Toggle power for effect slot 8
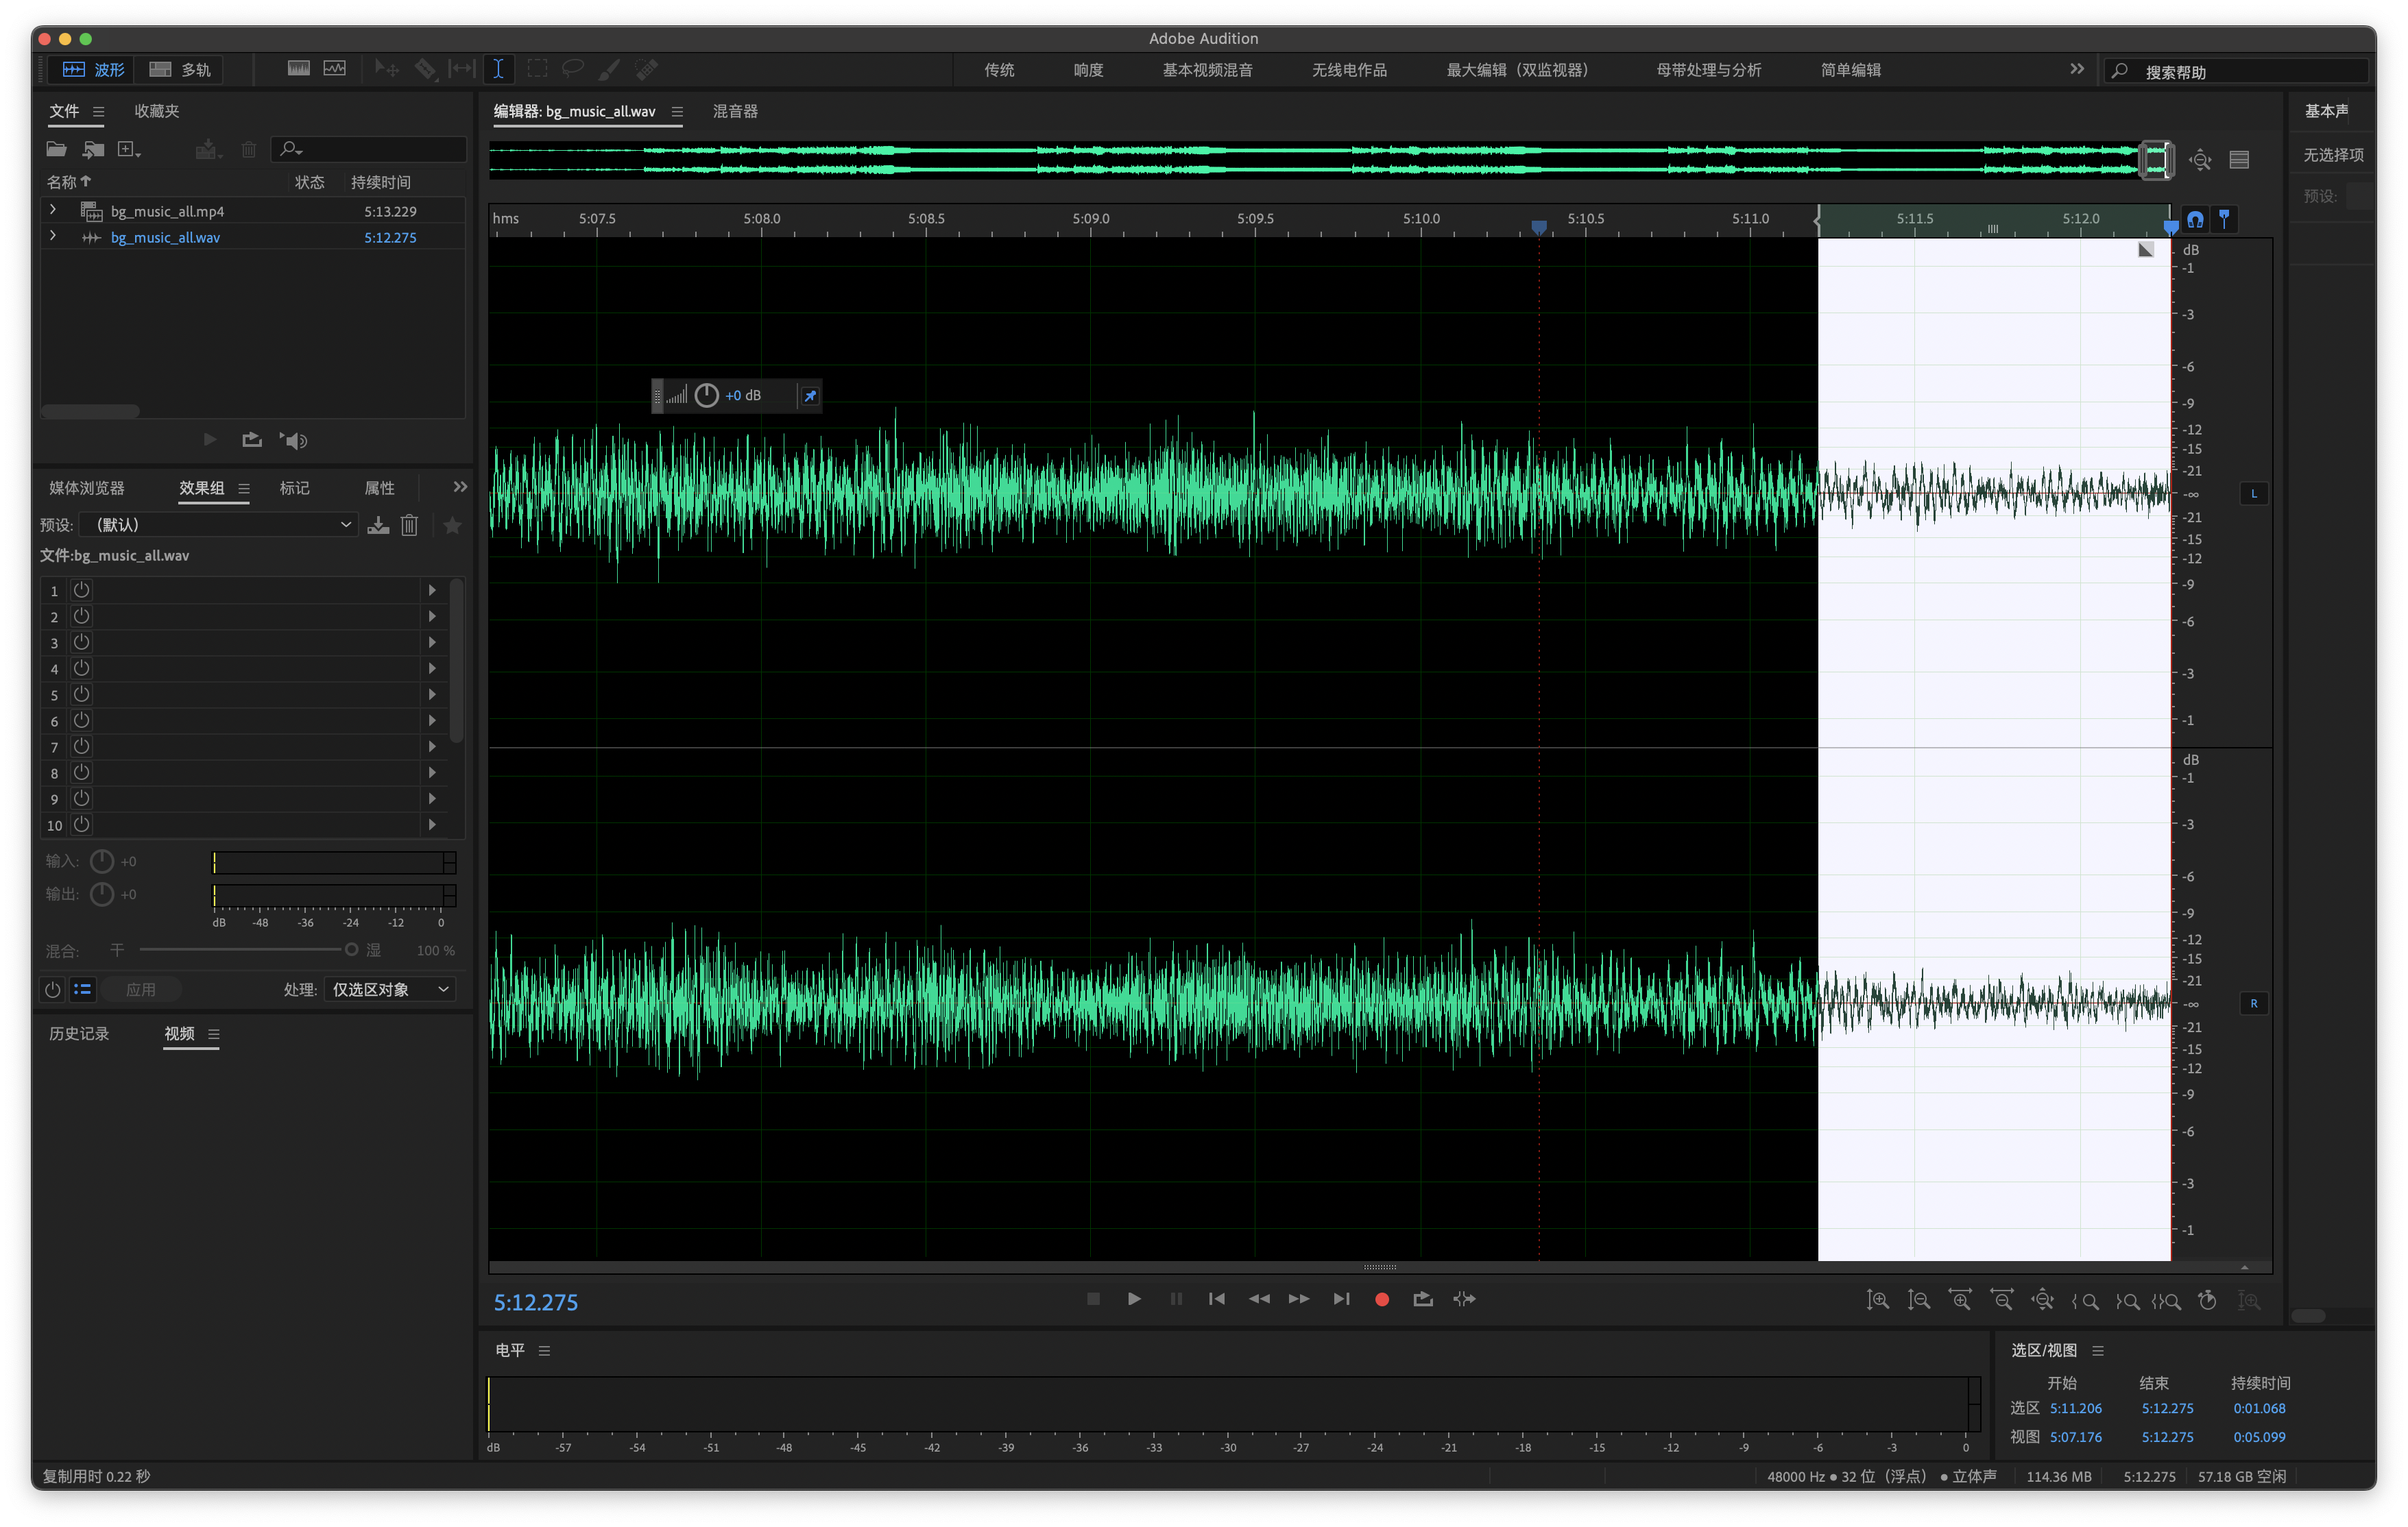This screenshot has height=1527, width=2408. [x=82, y=772]
